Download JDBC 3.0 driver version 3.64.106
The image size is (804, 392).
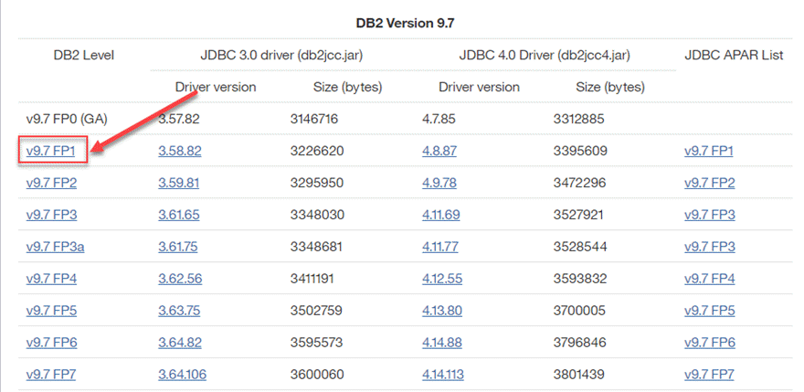pos(183,375)
